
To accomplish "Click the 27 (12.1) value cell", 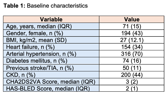I will coord(132,40).
